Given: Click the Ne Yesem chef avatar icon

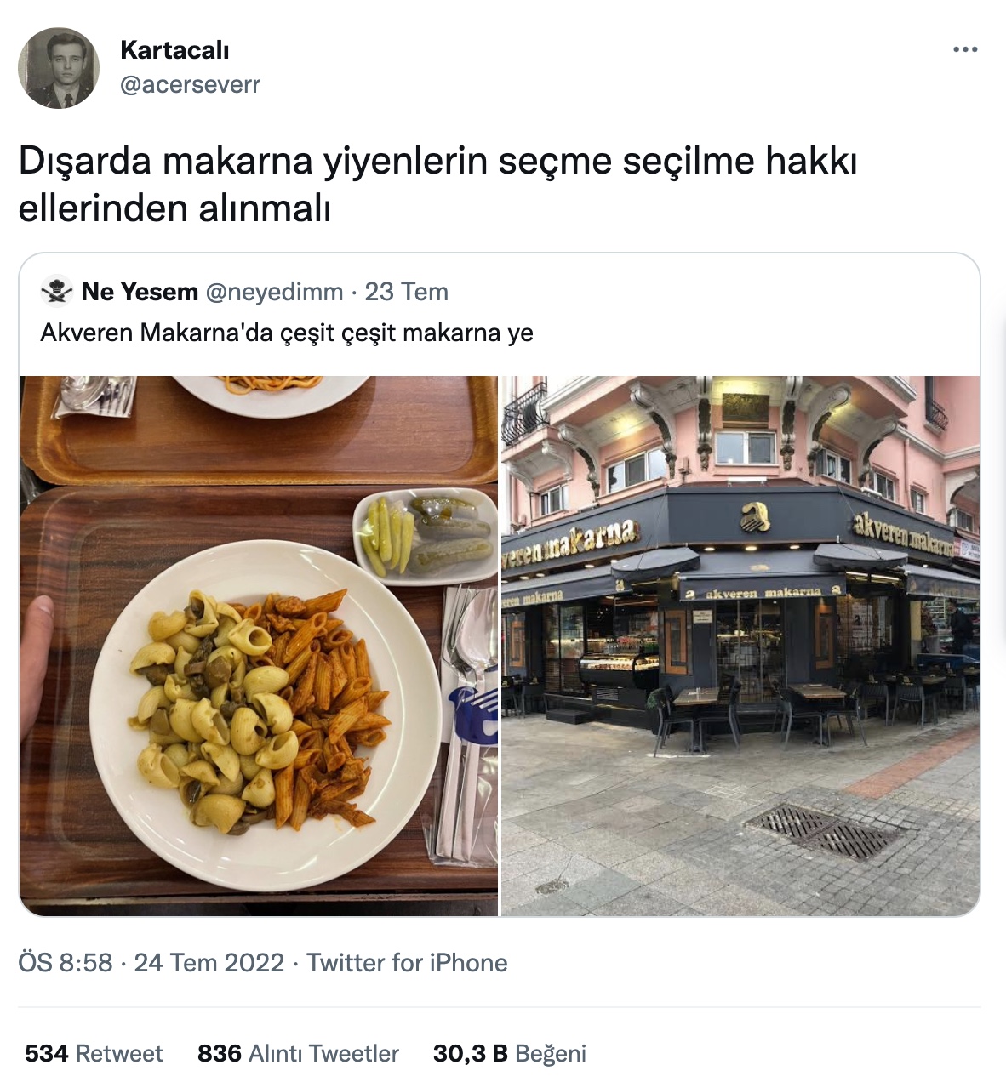Looking at the screenshot, I should tap(57, 291).
